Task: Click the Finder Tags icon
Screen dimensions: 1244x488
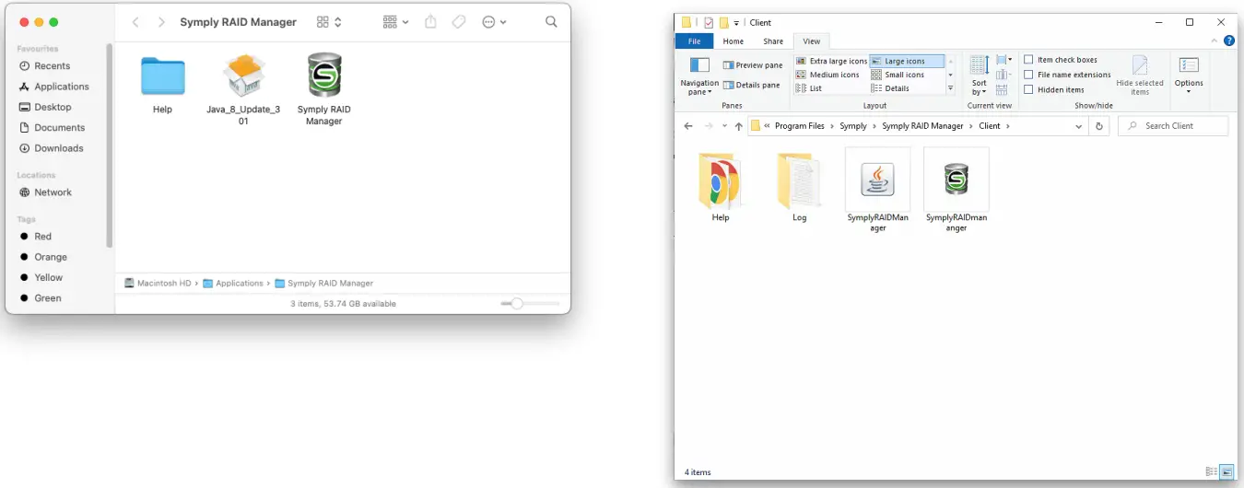Action: [x=458, y=22]
